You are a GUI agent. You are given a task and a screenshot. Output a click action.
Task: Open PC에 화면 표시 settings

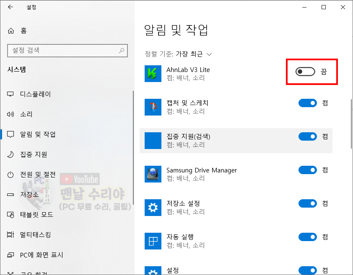[x=42, y=255]
